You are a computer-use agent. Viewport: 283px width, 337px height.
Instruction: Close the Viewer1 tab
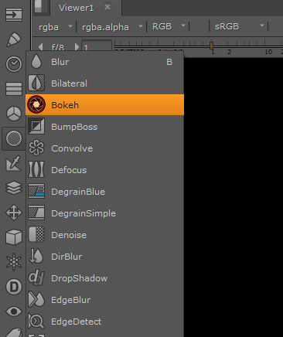(x=107, y=7)
